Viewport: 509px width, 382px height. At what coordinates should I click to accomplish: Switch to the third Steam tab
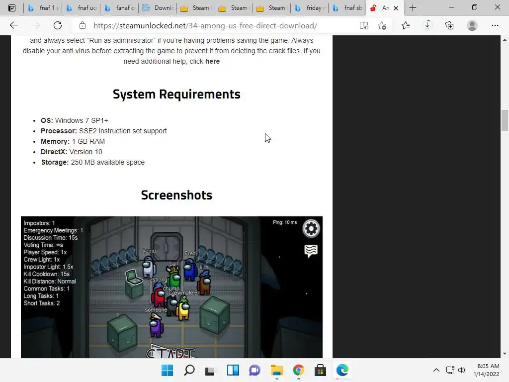pyautogui.click(x=273, y=8)
